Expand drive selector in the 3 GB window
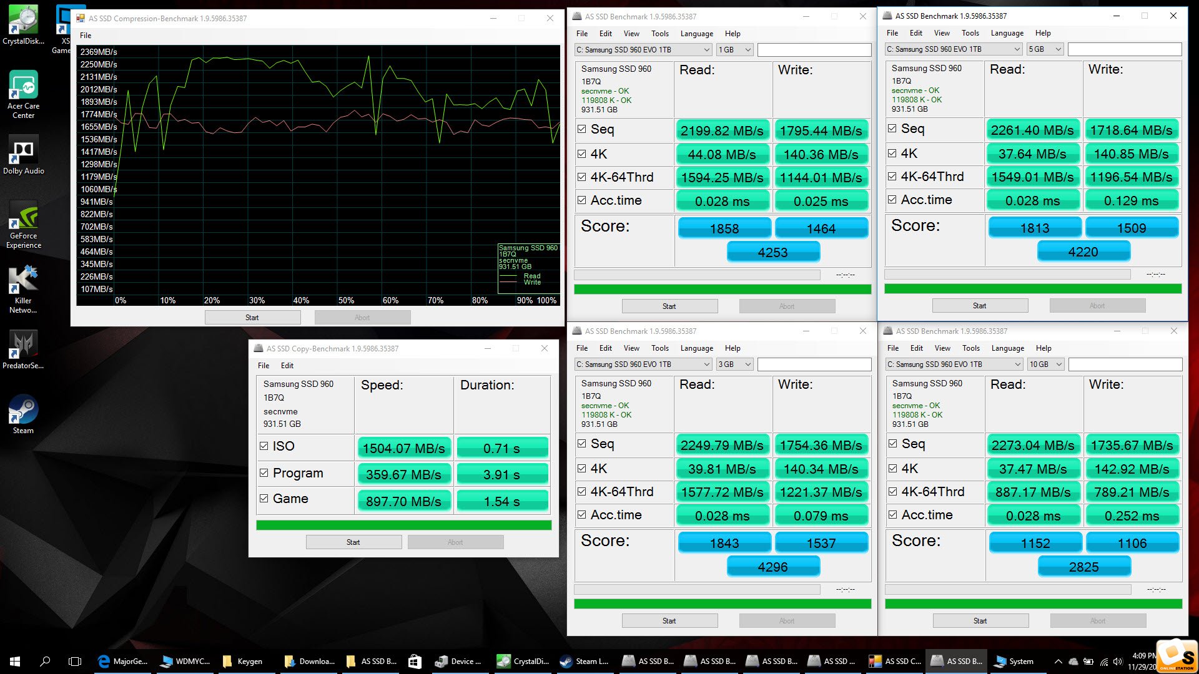The width and height of the screenshot is (1199, 674). pyautogui.click(x=707, y=364)
